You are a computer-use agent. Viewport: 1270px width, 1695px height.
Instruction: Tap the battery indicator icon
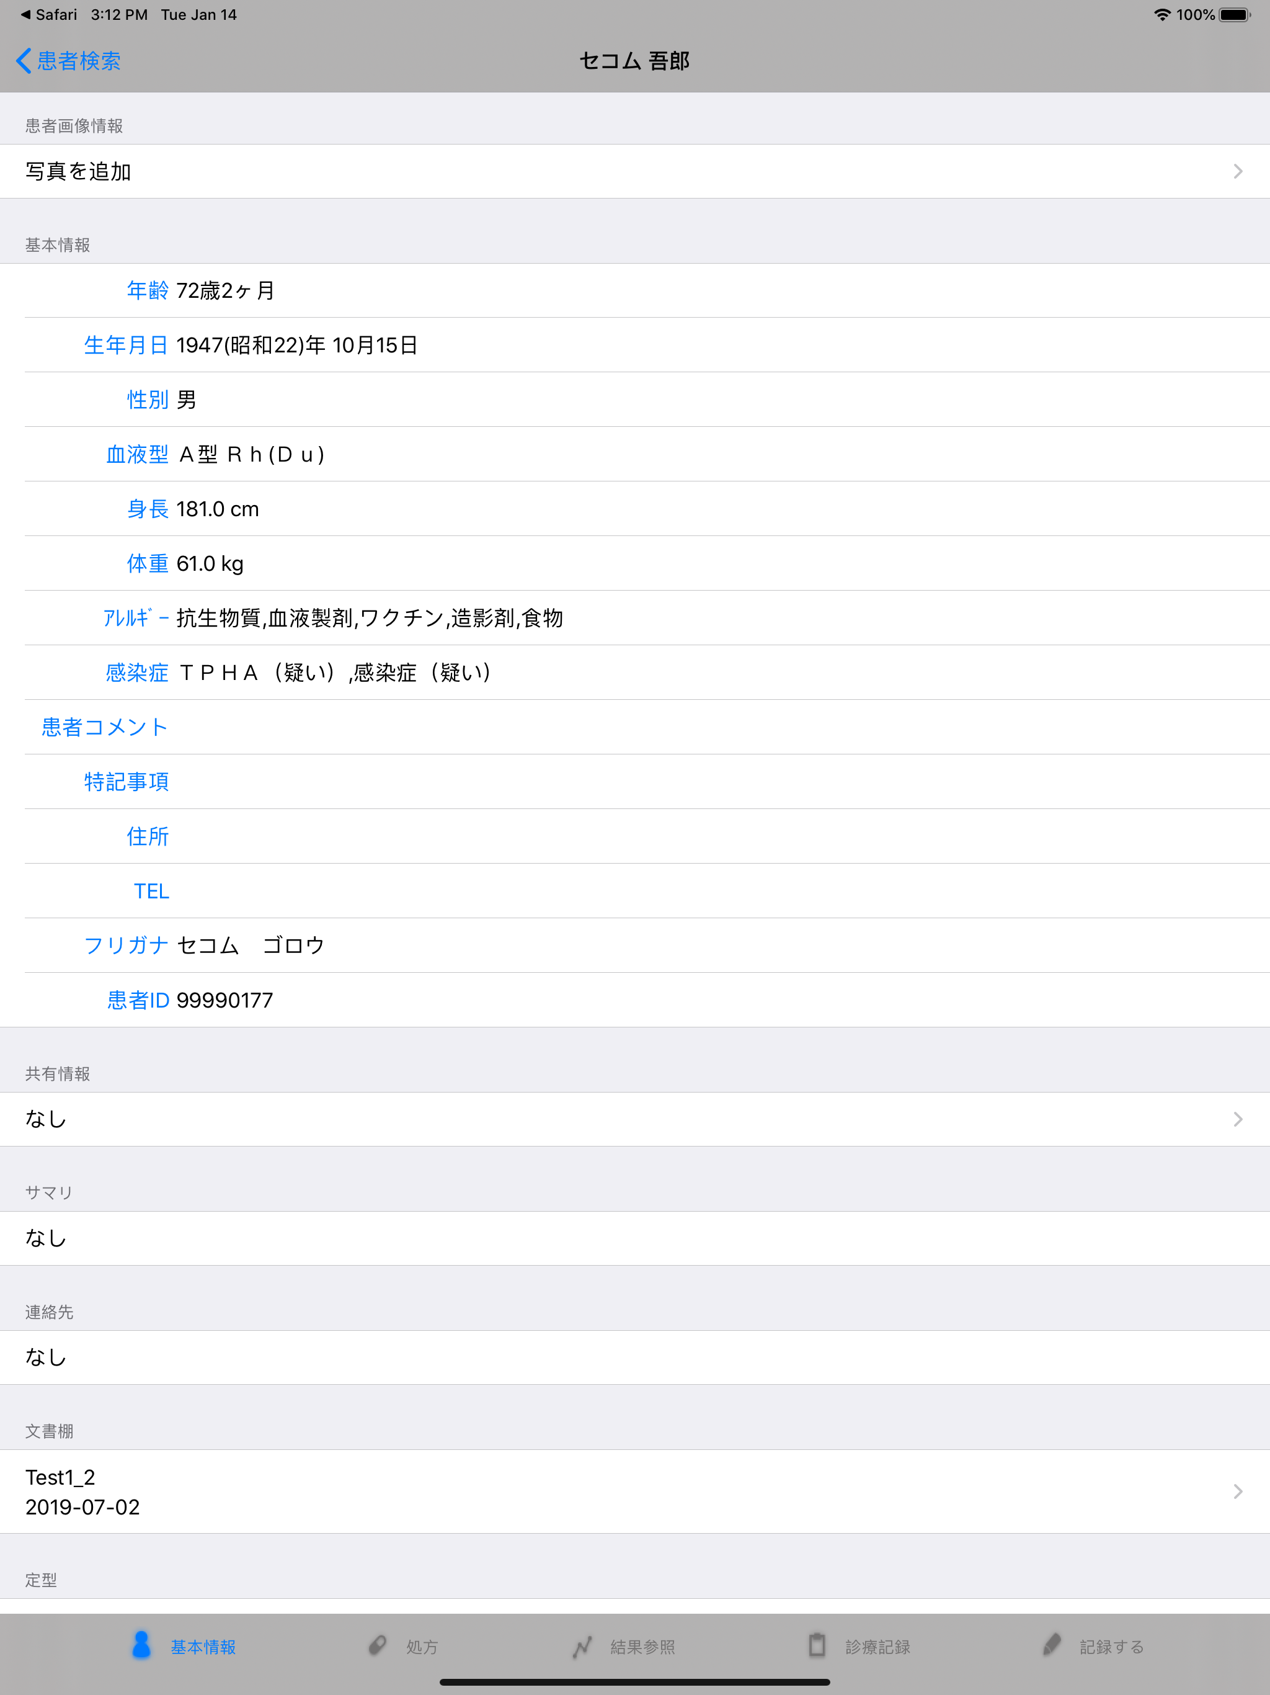(1235, 14)
